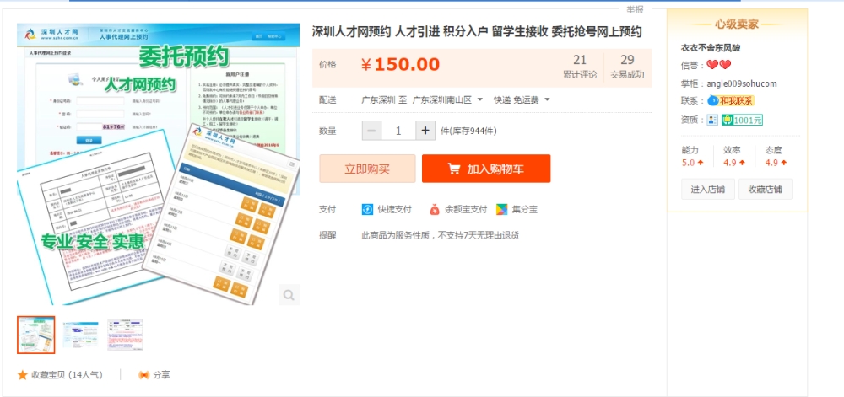
Task: Click the 立即购买 button
Action: click(x=367, y=169)
